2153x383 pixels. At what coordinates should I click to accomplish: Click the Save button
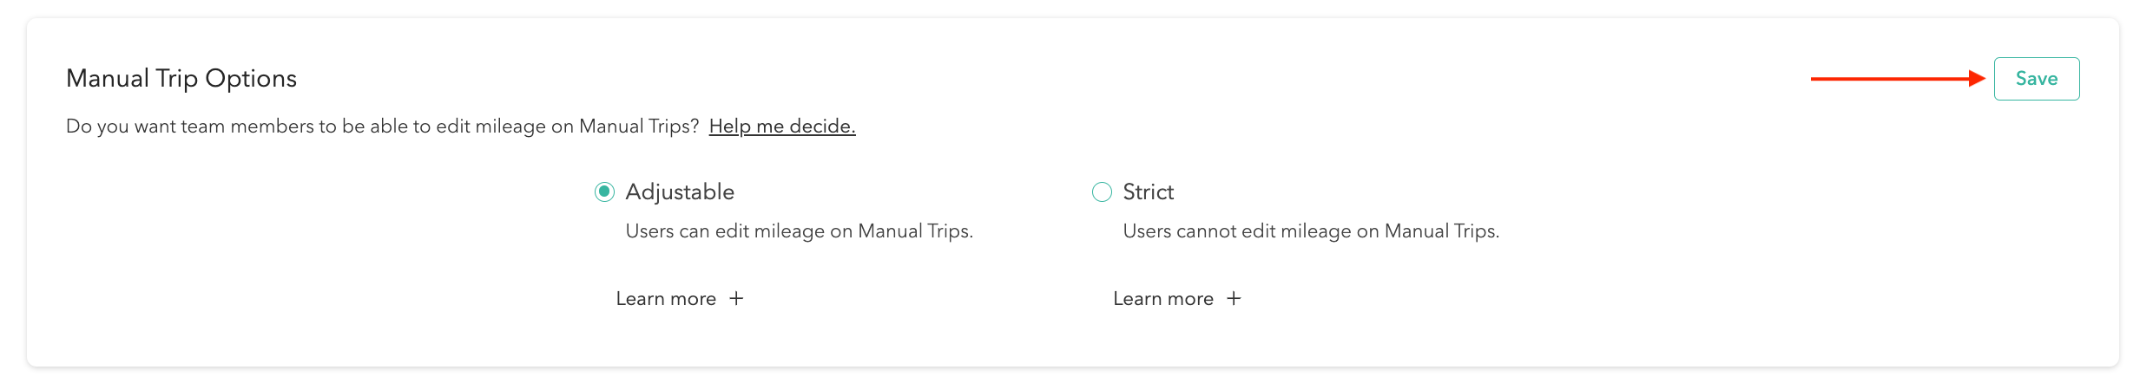(2036, 79)
